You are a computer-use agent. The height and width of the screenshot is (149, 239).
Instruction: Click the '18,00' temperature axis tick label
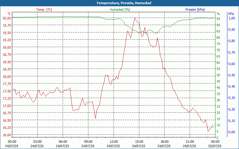click(7, 76)
